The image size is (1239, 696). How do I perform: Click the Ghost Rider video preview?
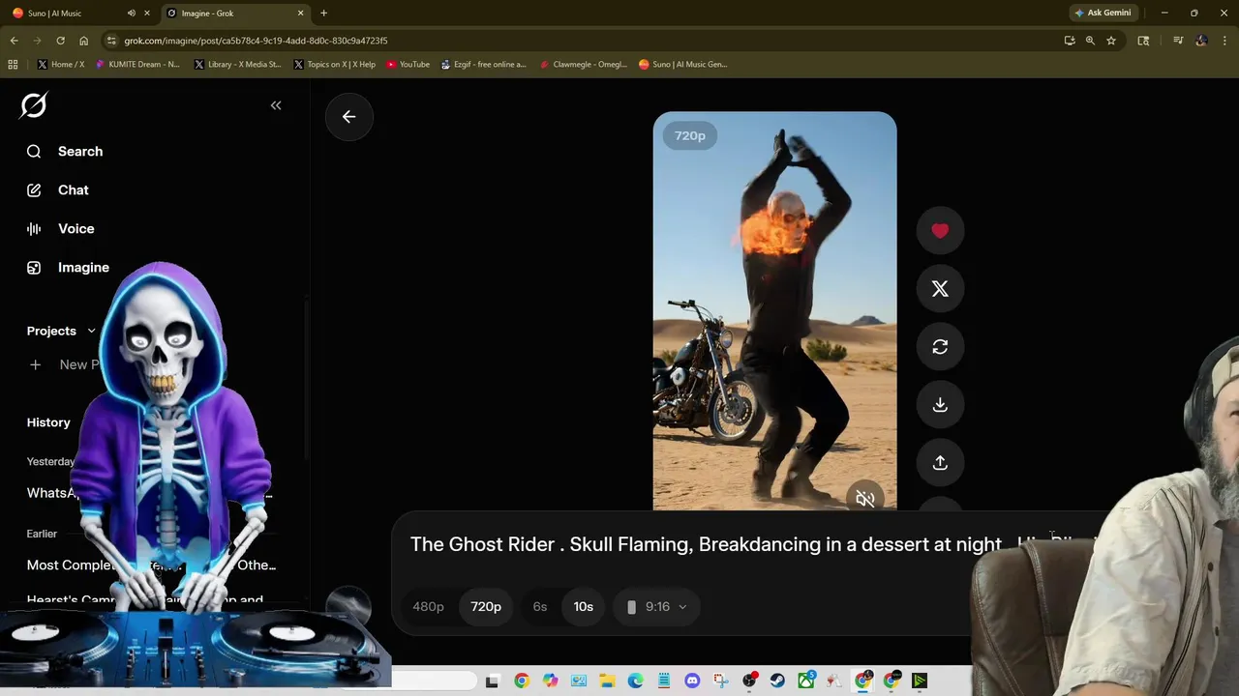point(774,311)
